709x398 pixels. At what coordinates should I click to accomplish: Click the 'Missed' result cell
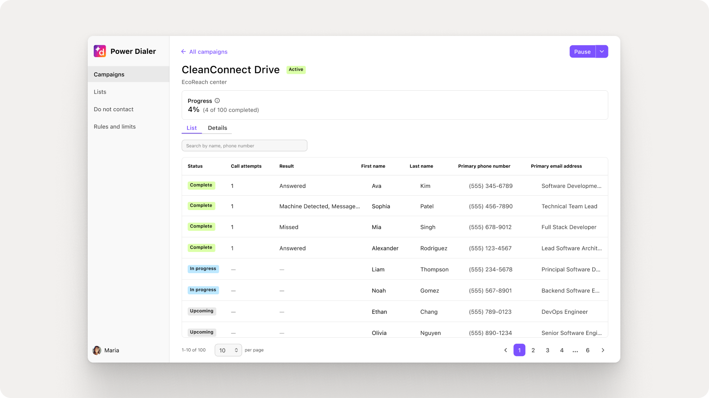(289, 227)
